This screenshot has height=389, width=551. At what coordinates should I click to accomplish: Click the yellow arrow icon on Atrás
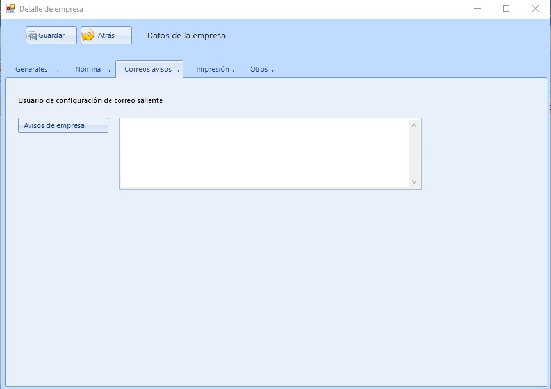pyautogui.click(x=88, y=35)
